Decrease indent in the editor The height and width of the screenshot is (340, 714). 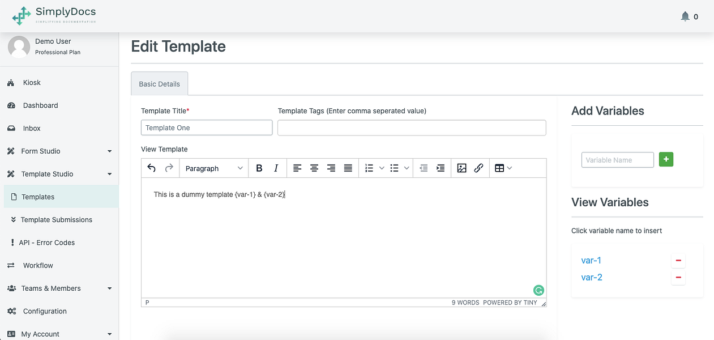click(x=424, y=168)
